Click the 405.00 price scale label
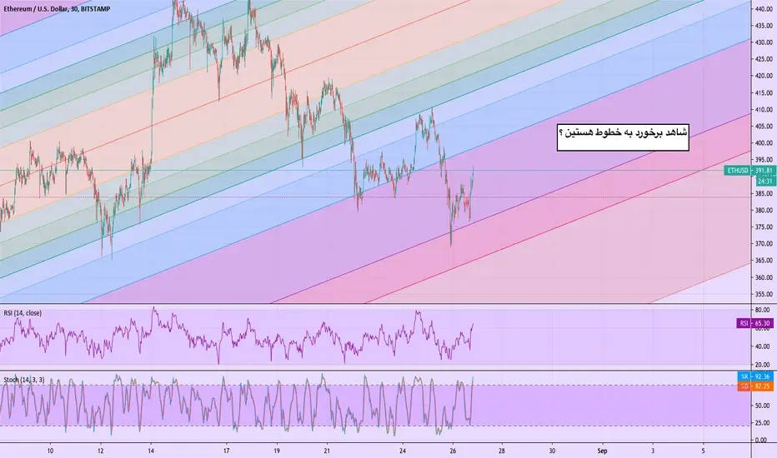The image size is (777, 458). tap(764, 127)
